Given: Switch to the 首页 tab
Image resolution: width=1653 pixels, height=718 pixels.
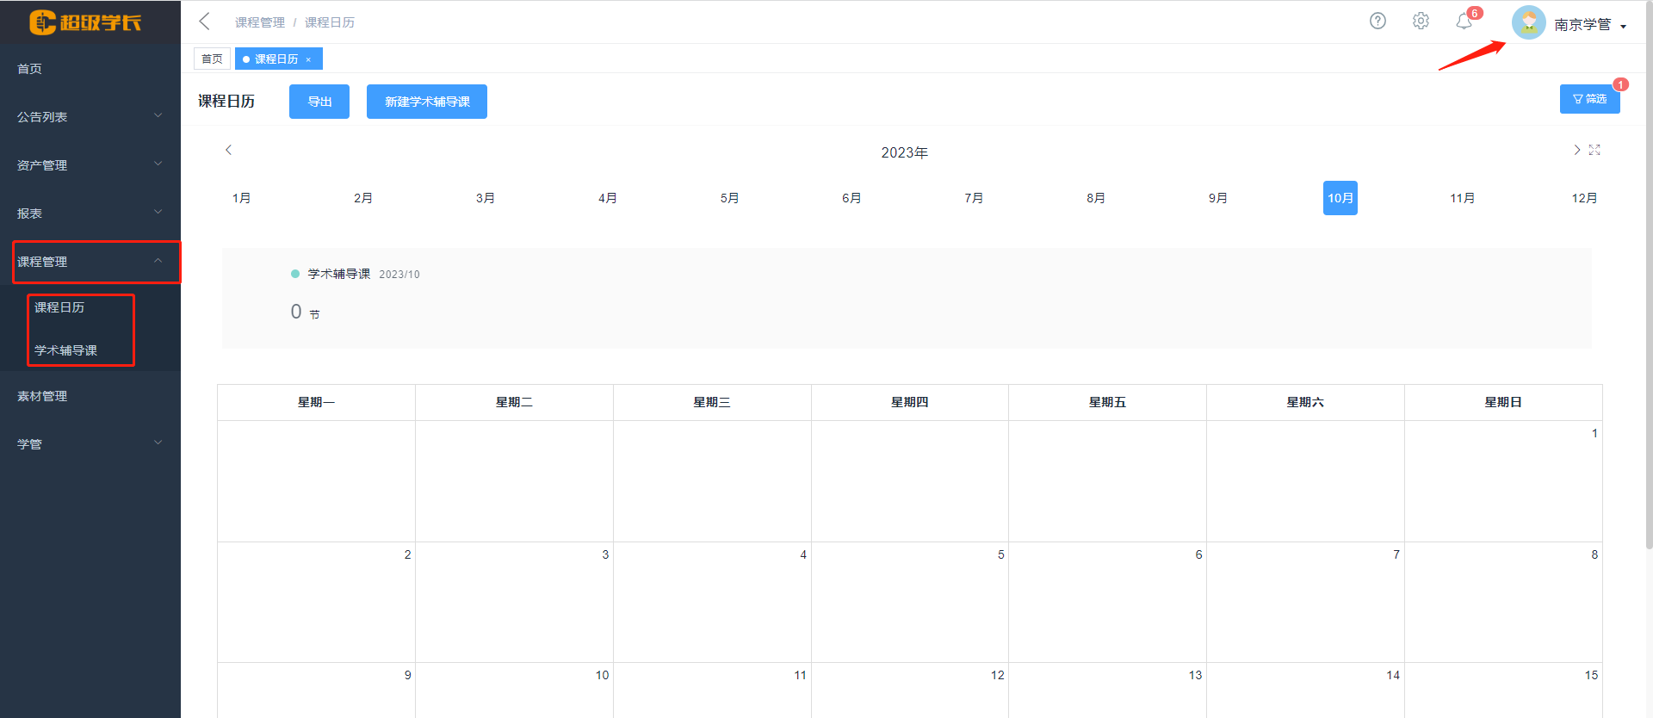Looking at the screenshot, I should [212, 59].
